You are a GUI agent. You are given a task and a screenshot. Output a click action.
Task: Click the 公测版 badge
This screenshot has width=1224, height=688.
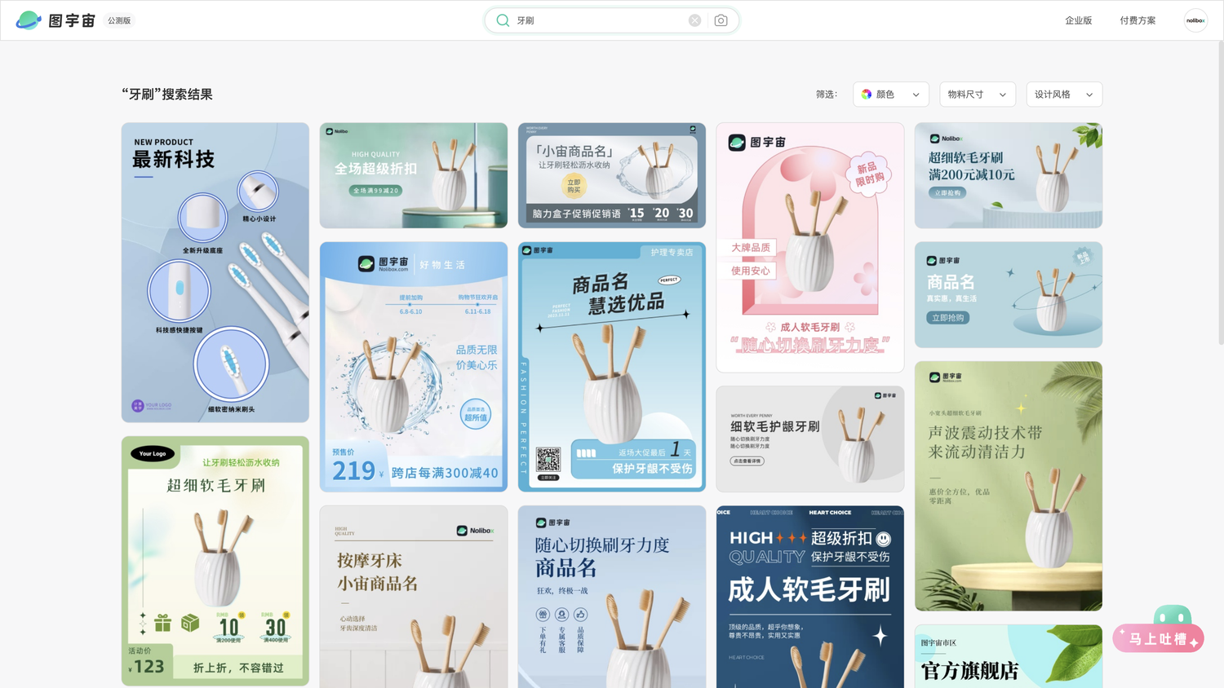point(119,20)
